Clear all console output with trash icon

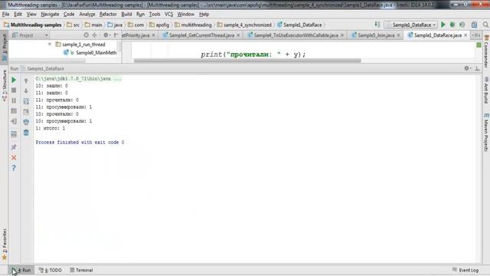26,133
